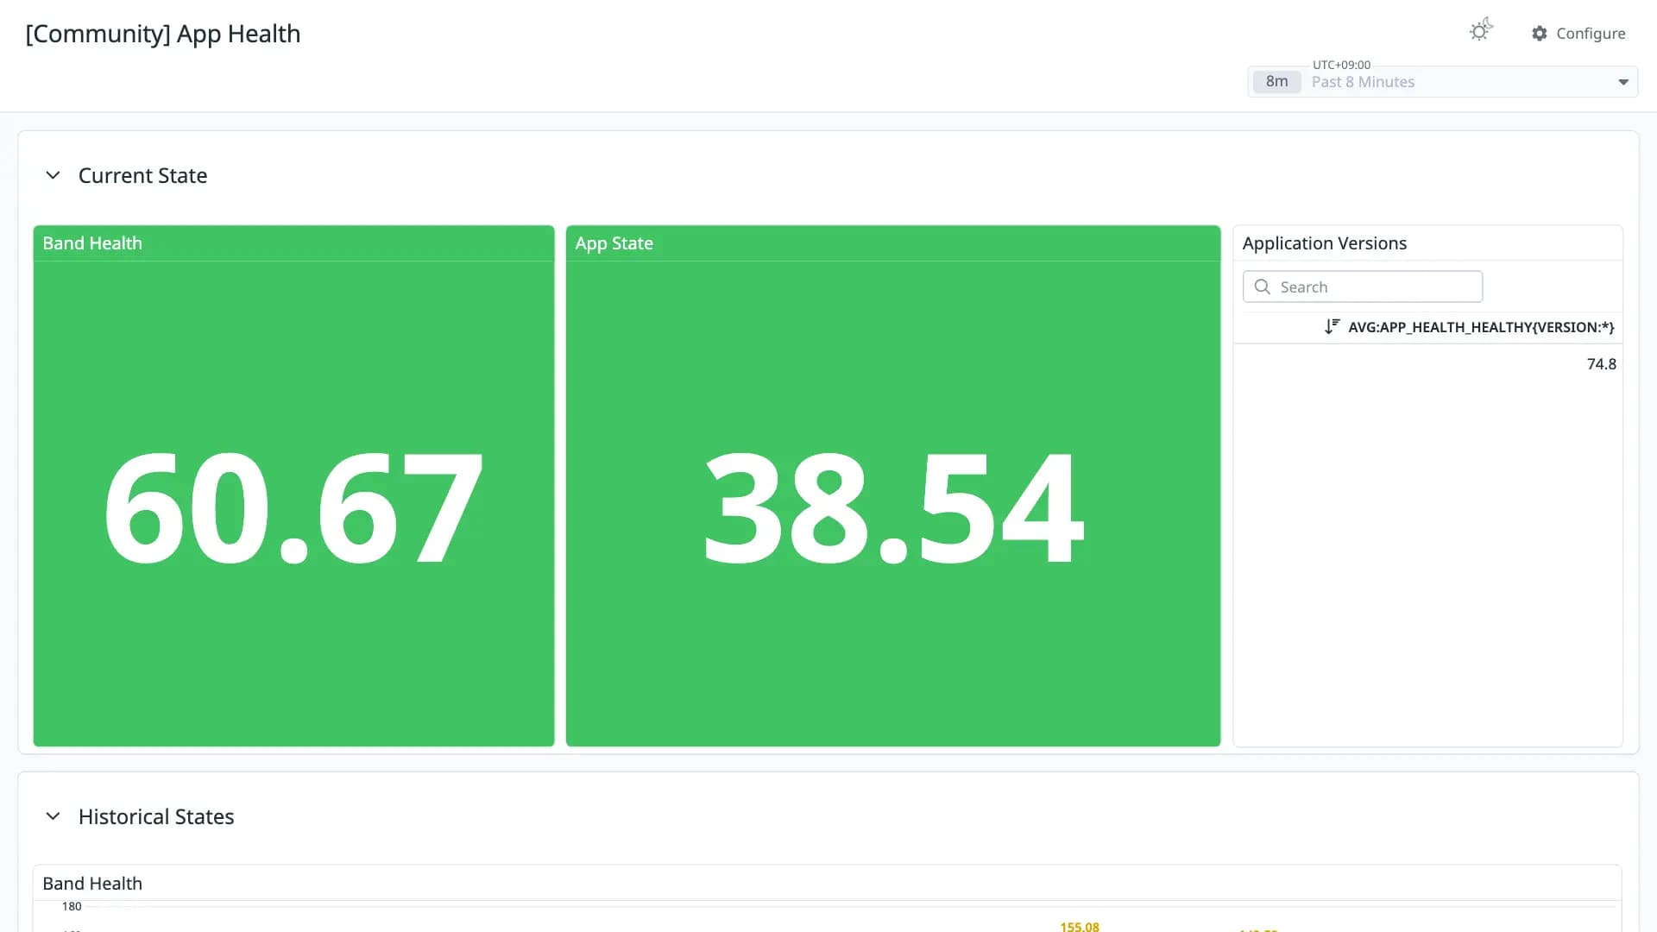
Task: Open the time range dropdown arrow
Action: point(1623,82)
